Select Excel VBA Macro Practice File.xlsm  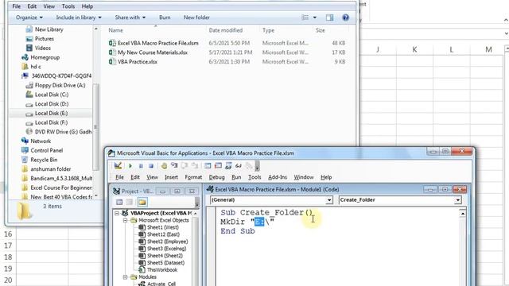coord(158,43)
